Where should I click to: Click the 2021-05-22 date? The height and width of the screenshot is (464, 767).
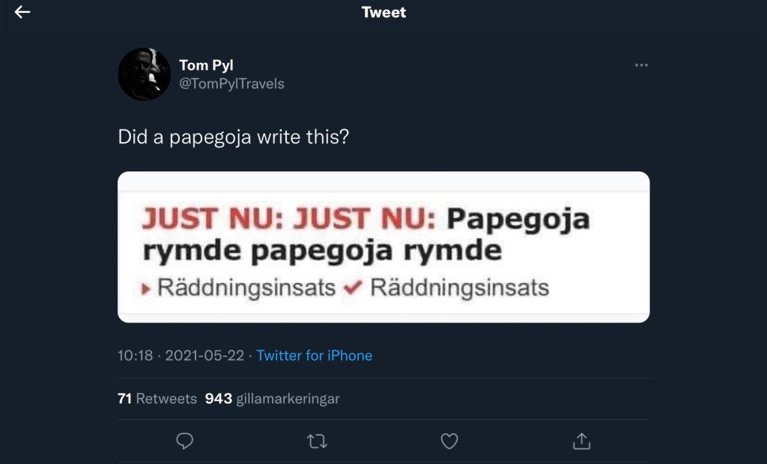(x=204, y=355)
